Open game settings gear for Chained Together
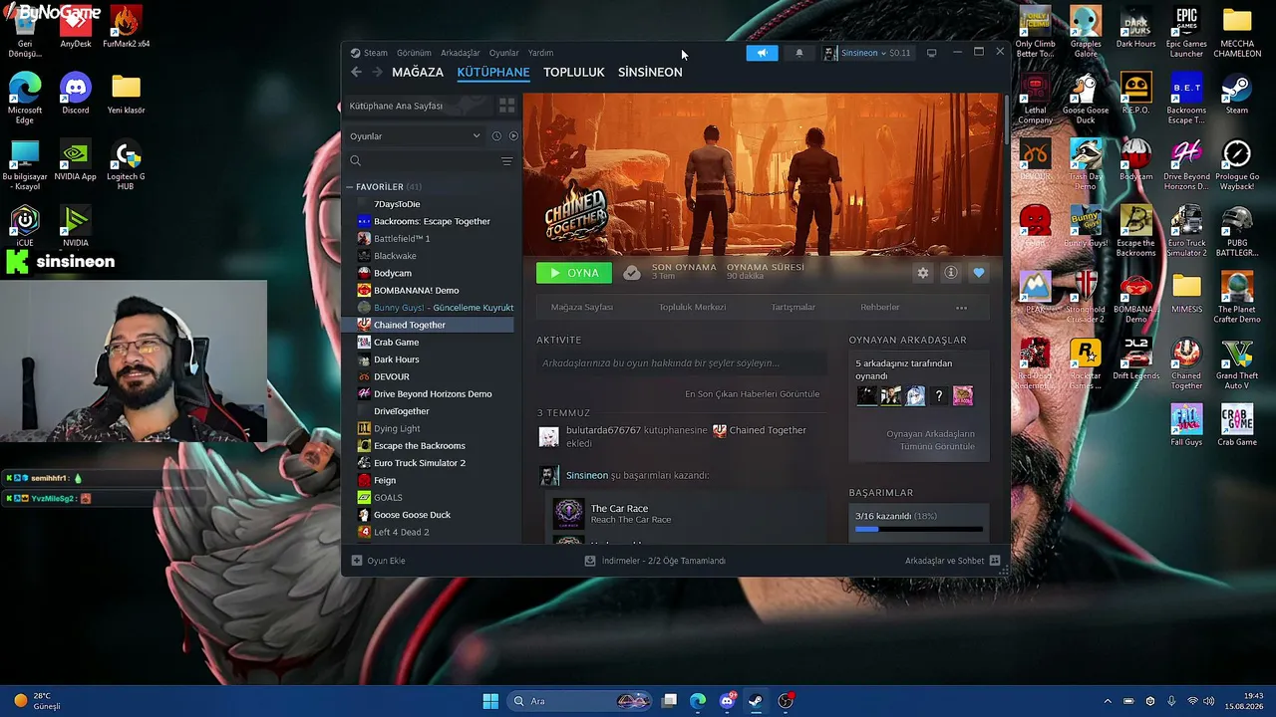This screenshot has height=717, width=1276. [923, 273]
